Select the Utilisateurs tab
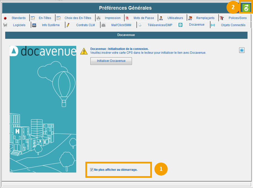Image resolution: width=253 pixels, height=188 pixels. pyautogui.click(x=175, y=18)
